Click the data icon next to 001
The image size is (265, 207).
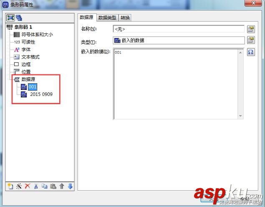point(24,87)
